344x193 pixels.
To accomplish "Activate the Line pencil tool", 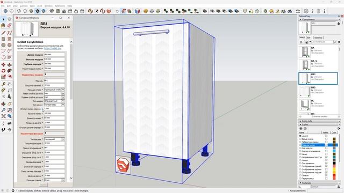I will point(3,33).
